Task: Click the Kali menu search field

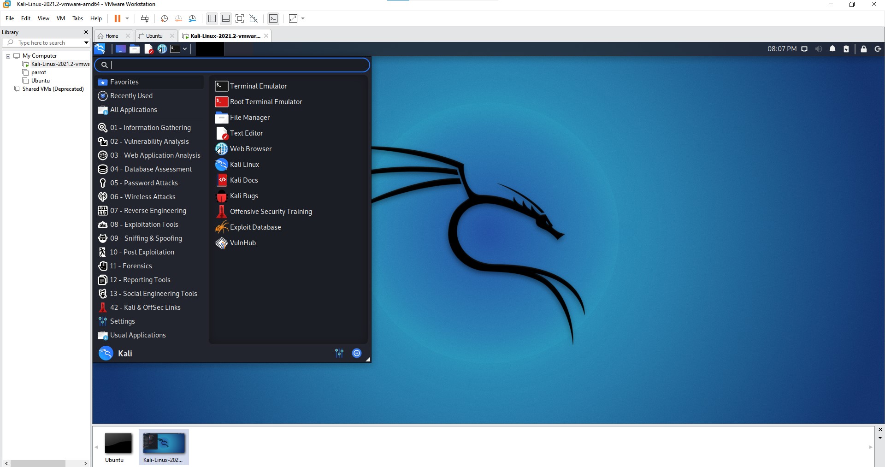Action: [232, 65]
